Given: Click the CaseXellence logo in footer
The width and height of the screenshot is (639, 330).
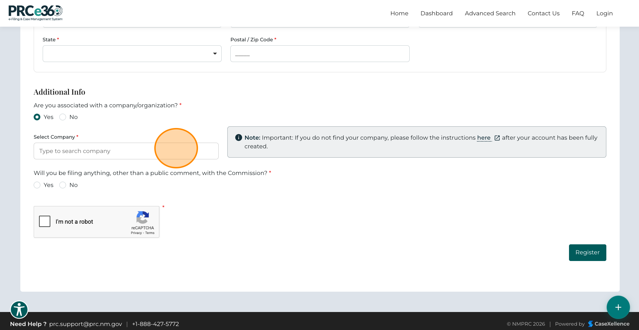Looking at the screenshot, I should coord(609,324).
